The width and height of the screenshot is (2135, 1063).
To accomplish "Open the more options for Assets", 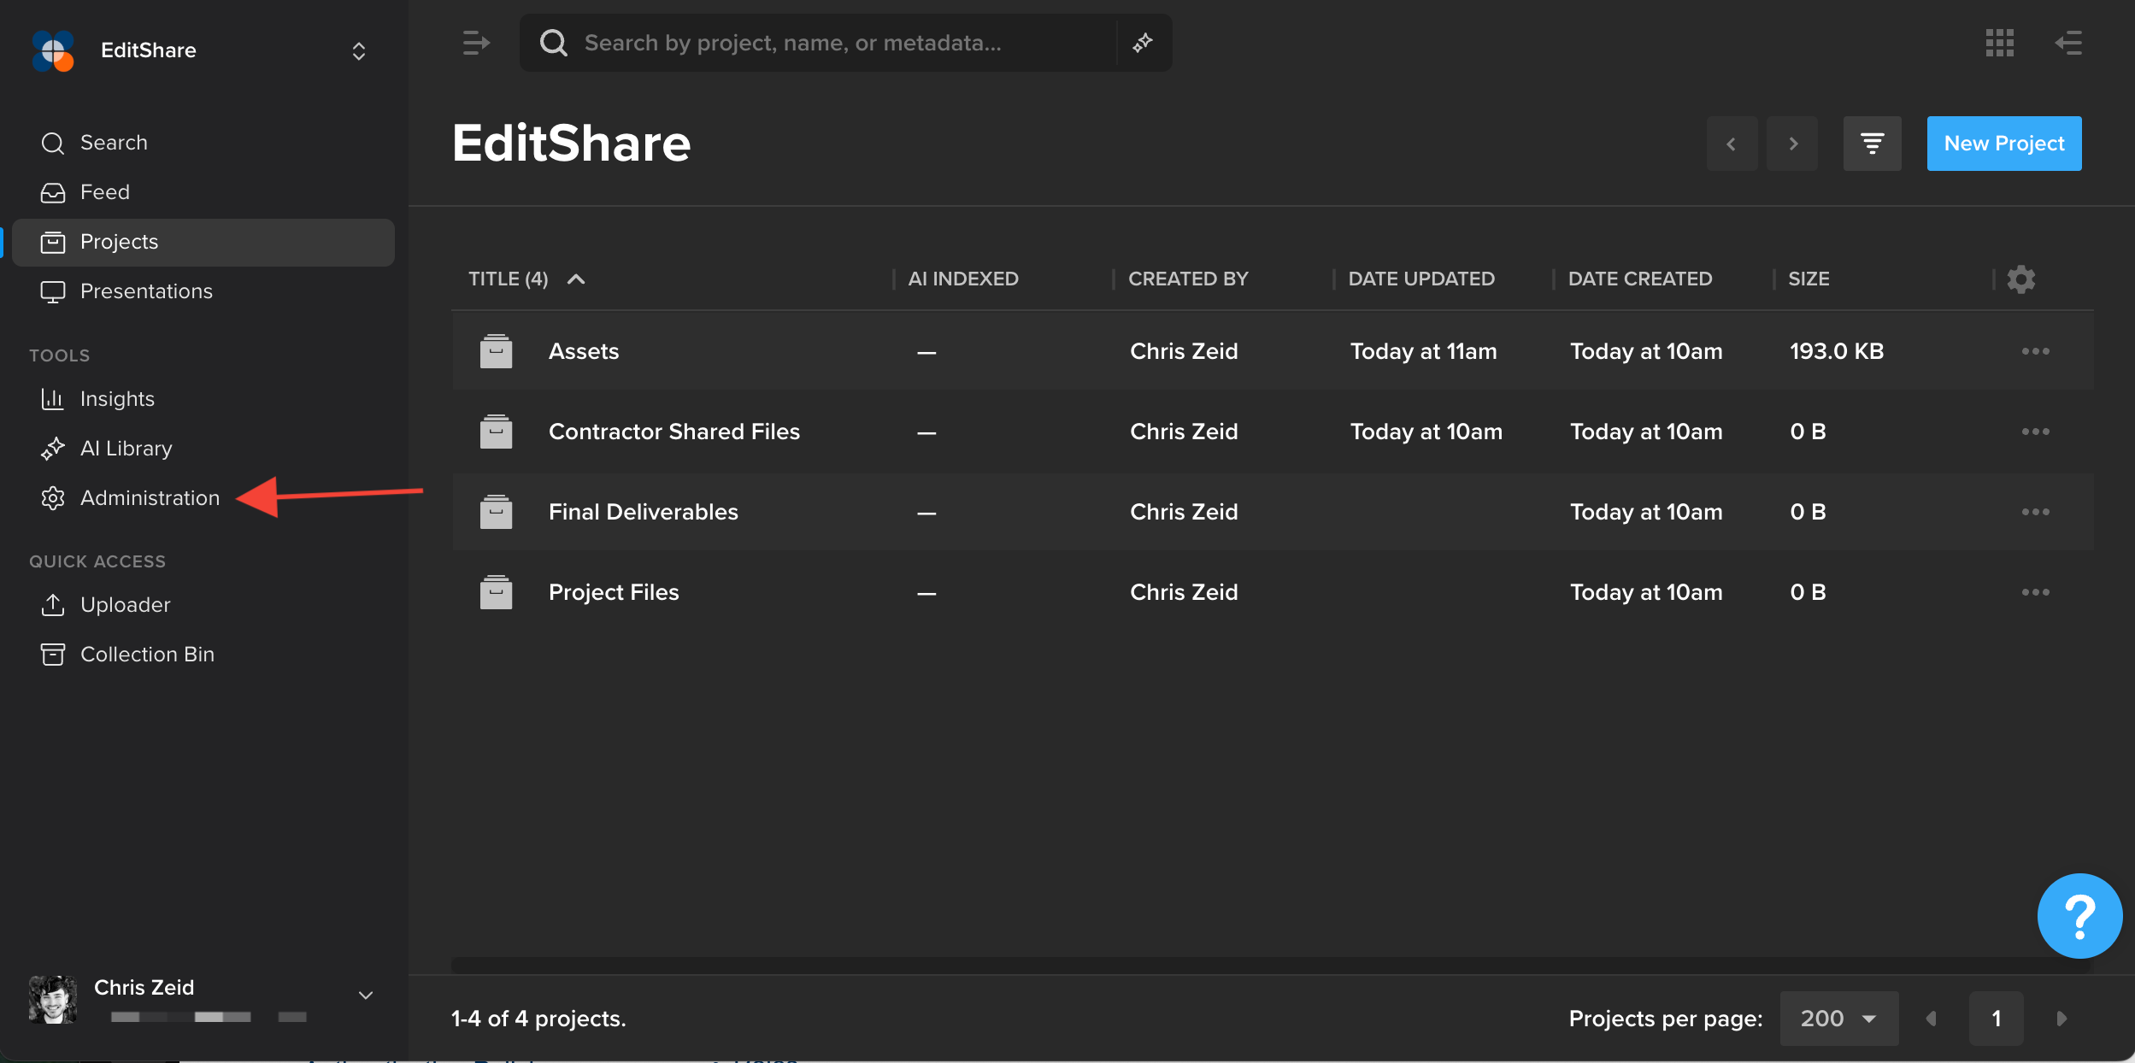I will pyautogui.click(x=2036, y=351).
